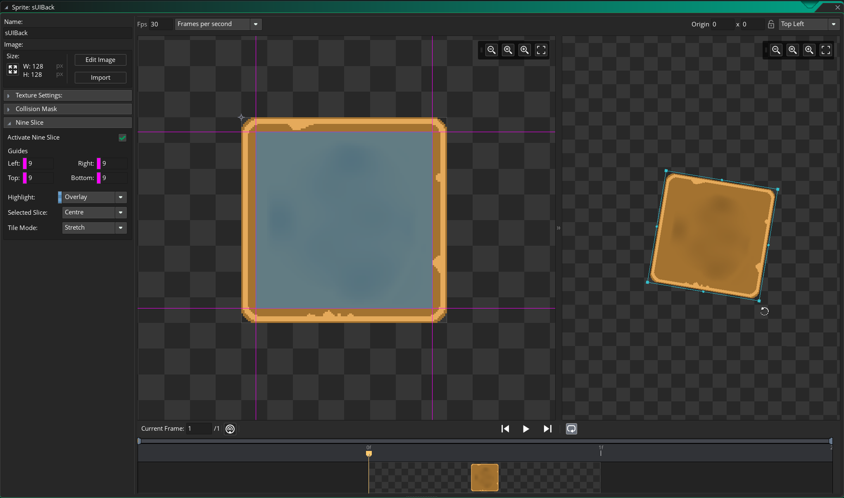Click the Left guide value field
The height and width of the screenshot is (498, 844).
tap(40, 164)
